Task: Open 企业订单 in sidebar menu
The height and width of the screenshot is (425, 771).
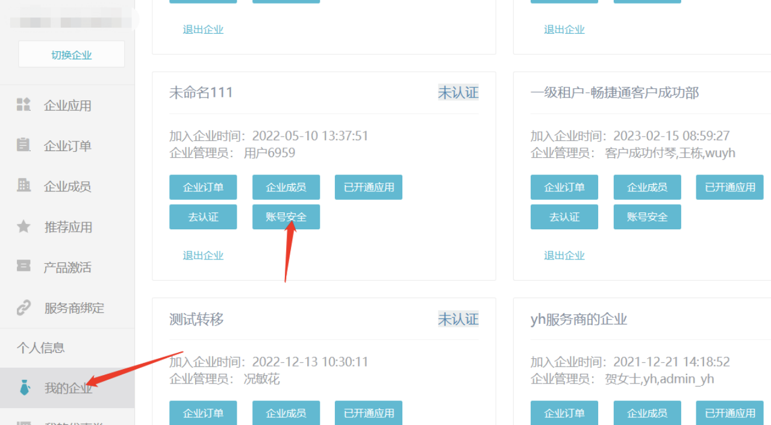Action: pyautogui.click(x=67, y=146)
